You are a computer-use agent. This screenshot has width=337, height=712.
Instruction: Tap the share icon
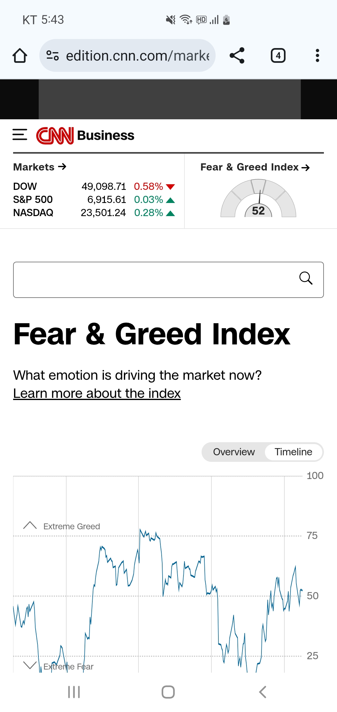(237, 56)
